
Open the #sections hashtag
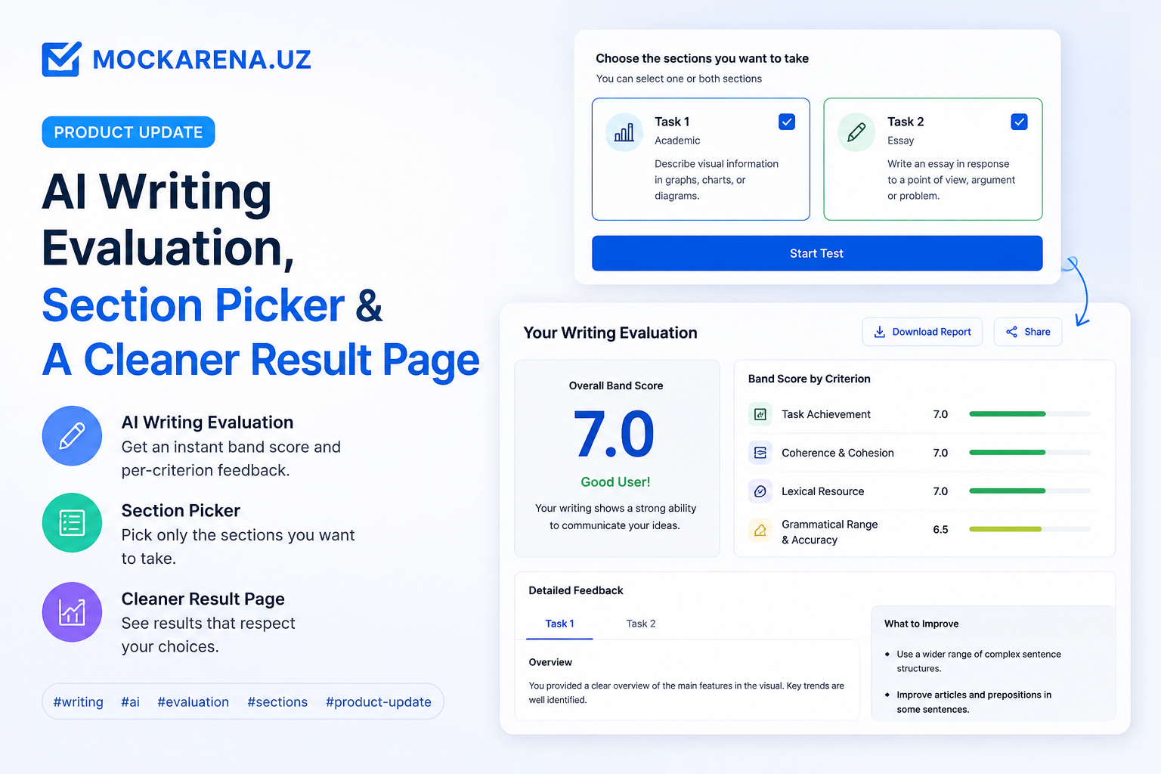click(277, 702)
